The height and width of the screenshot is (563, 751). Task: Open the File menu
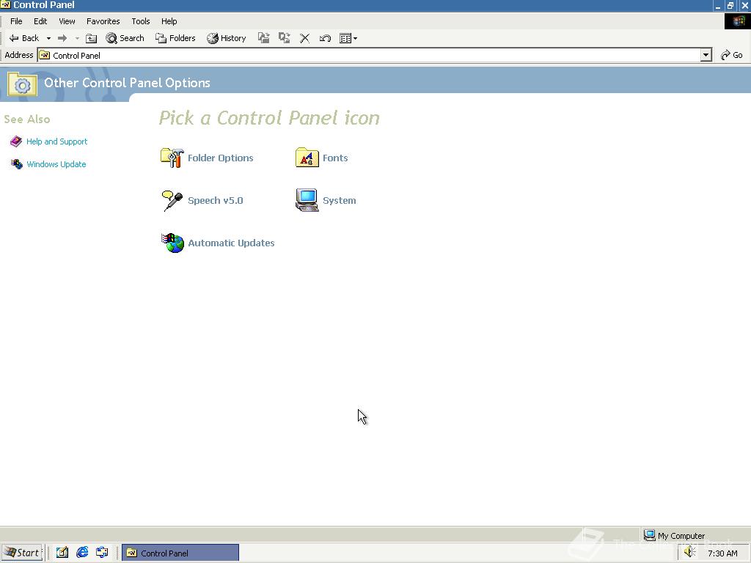click(16, 21)
